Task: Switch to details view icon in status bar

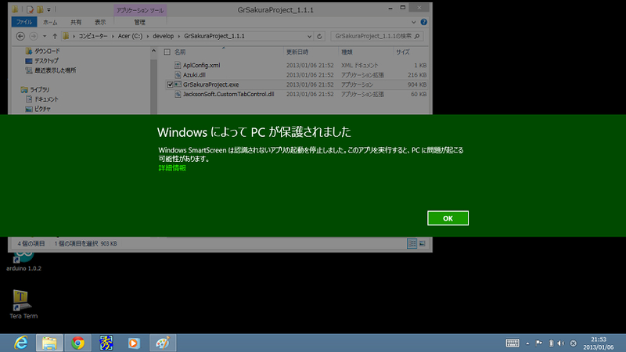Action: [412, 243]
